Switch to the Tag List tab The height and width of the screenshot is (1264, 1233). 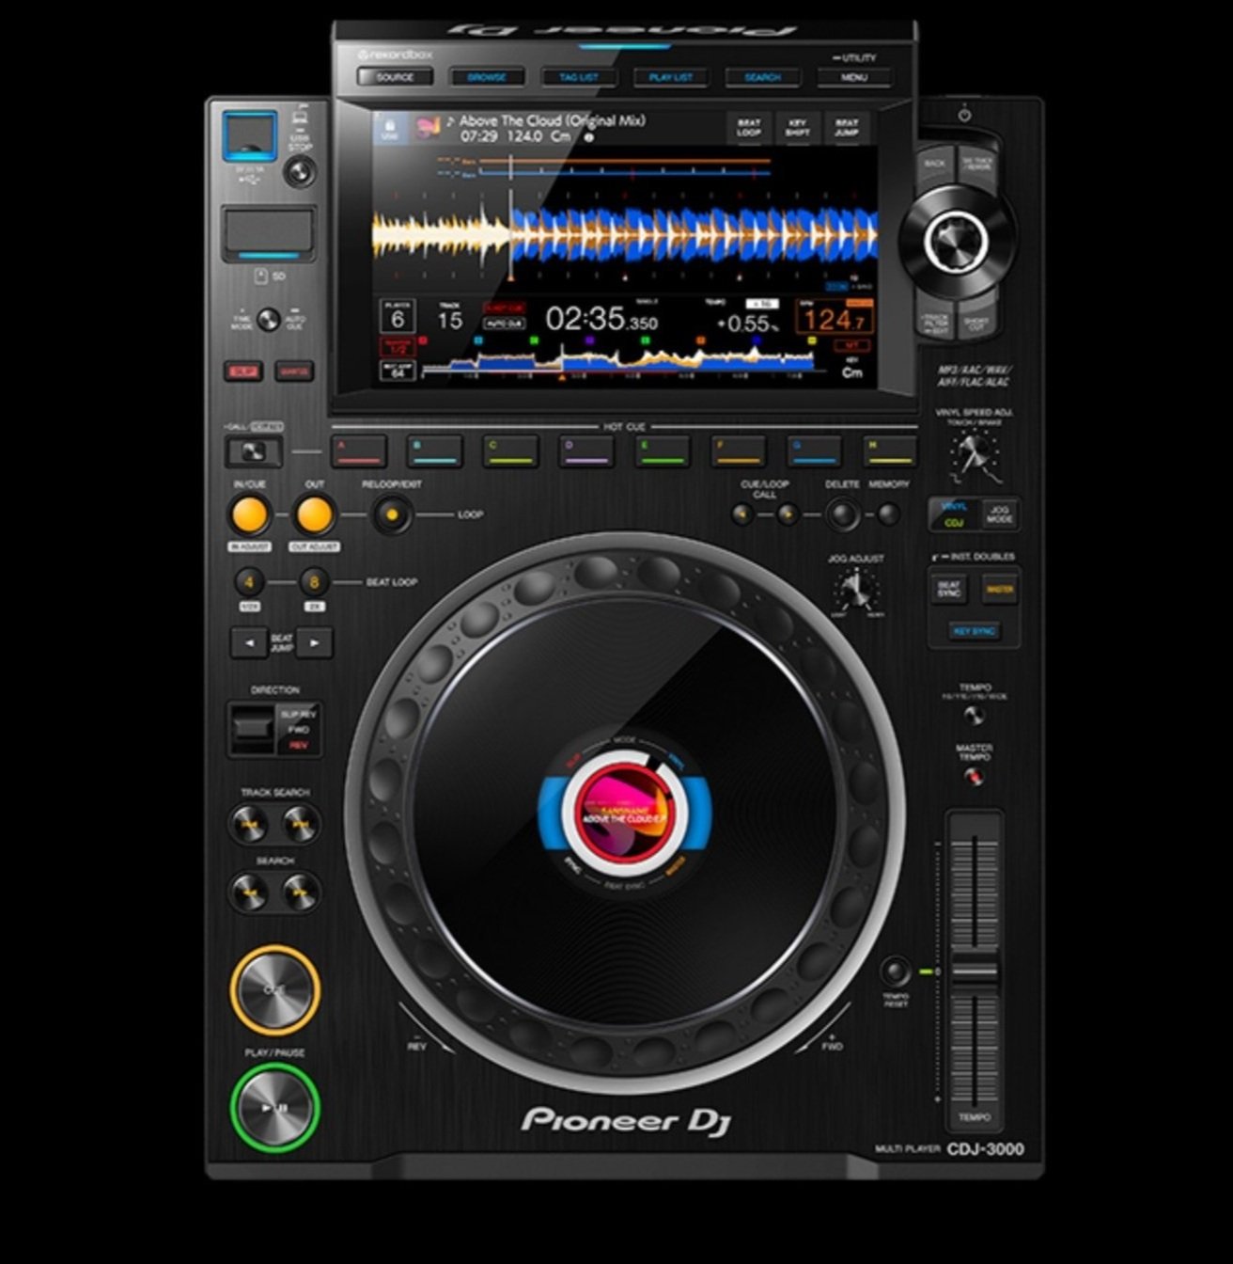coord(579,77)
